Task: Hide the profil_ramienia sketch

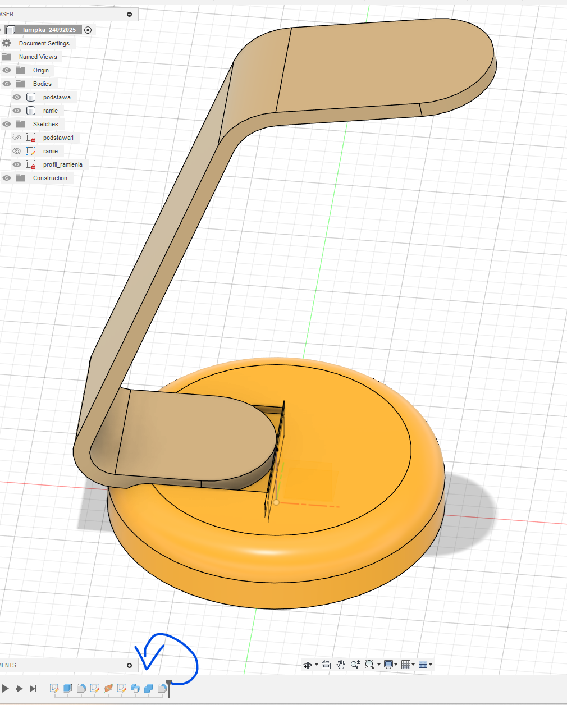Action: coord(17,164)
